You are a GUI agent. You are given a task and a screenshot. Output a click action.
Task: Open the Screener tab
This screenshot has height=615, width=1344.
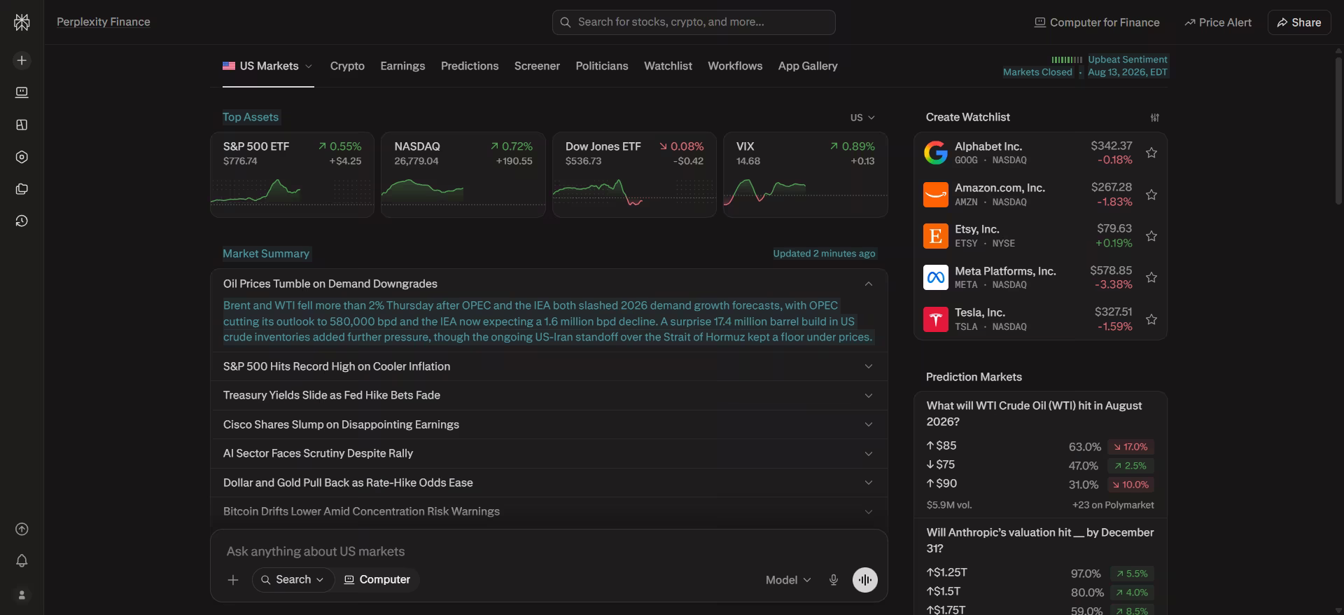click(537, 66)
